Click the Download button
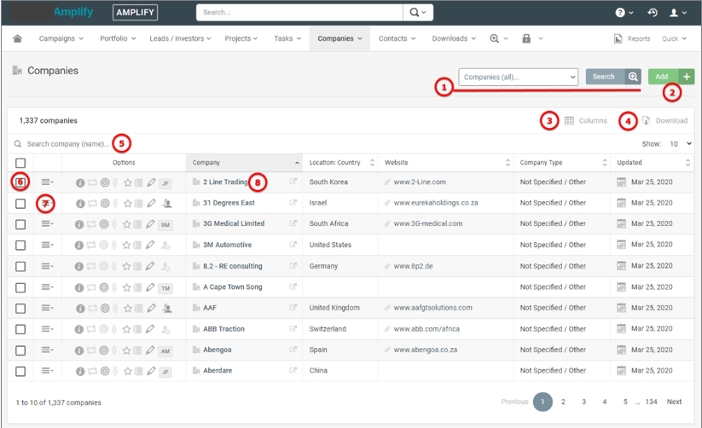This screenshot has width=702, height=428. point(664,120)
